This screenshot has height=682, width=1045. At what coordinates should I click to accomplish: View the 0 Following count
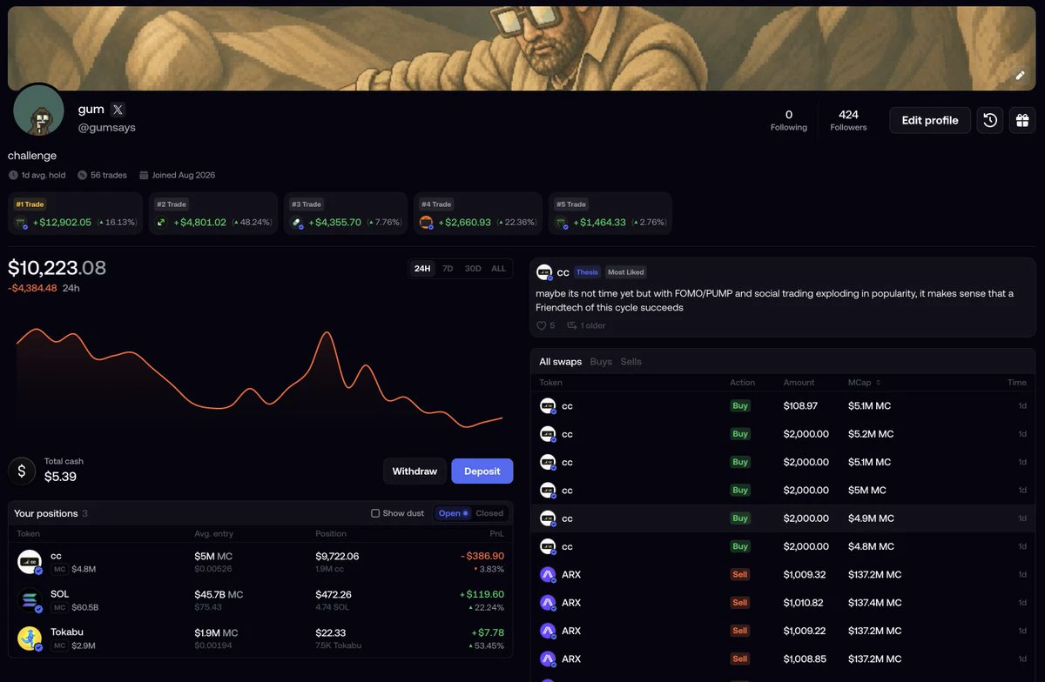coord(789,120)
